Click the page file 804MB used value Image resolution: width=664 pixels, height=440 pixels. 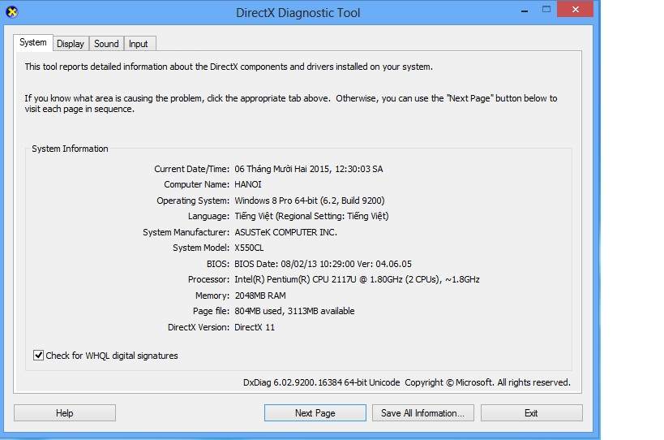pos(294,311)
